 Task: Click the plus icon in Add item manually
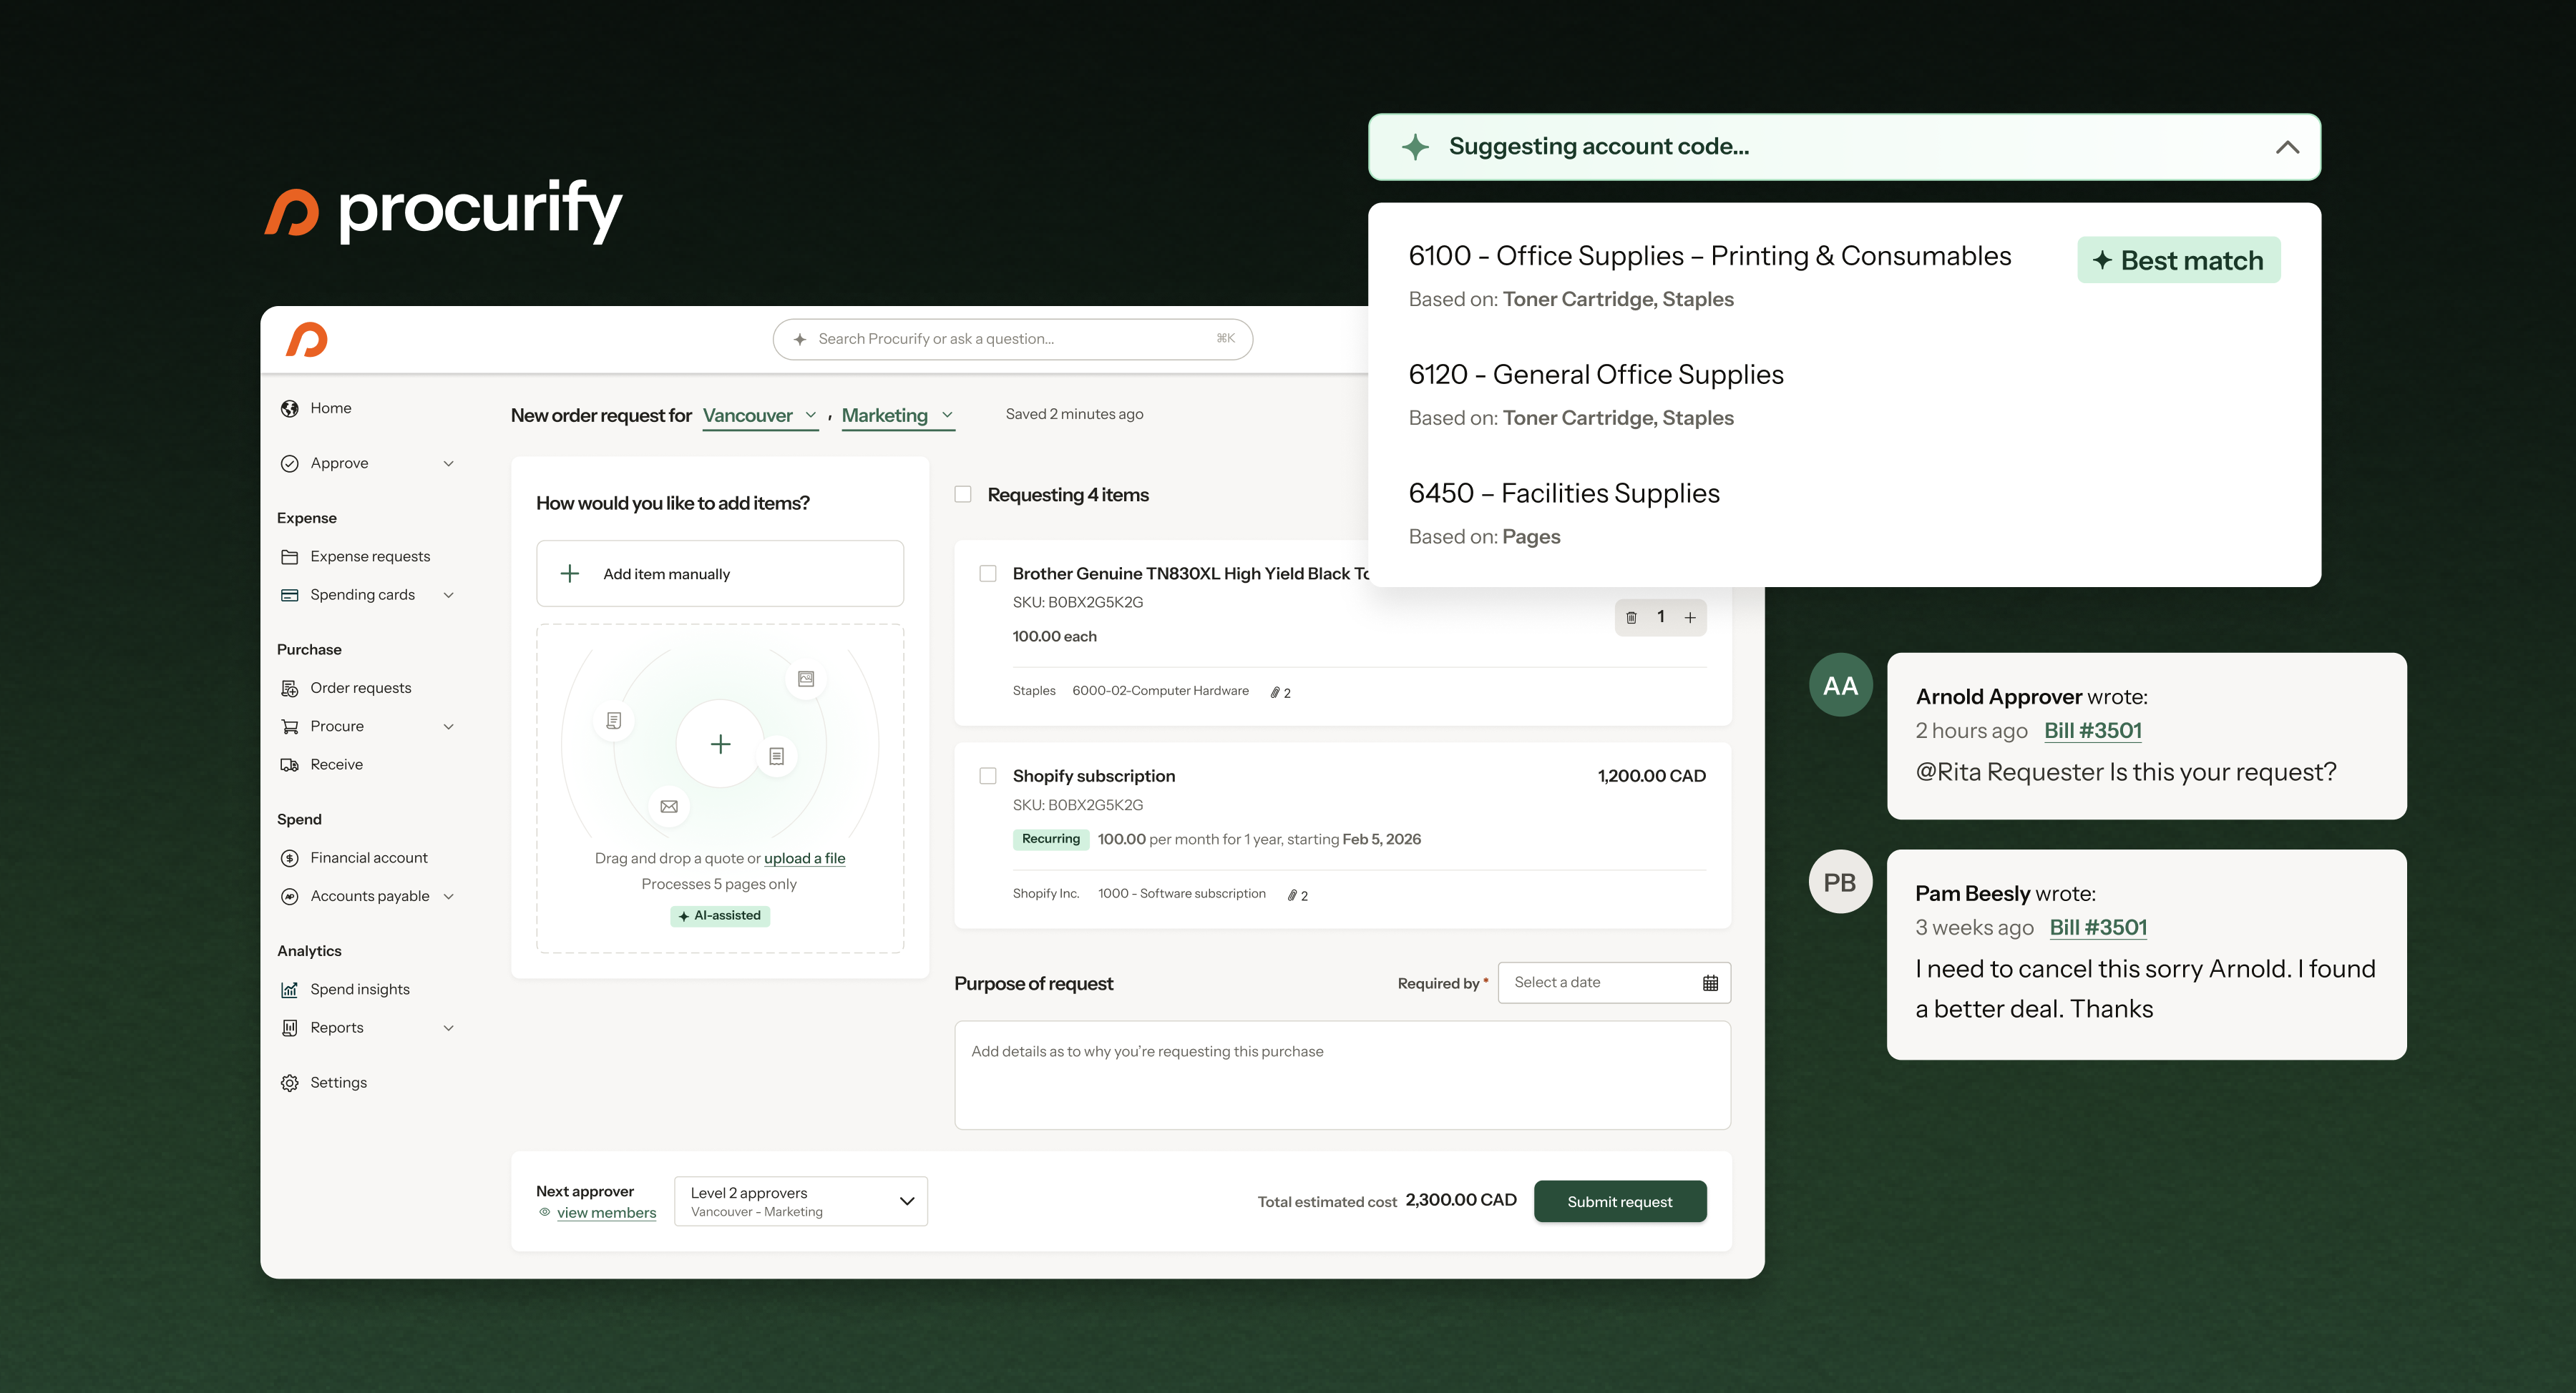point(570,574)
